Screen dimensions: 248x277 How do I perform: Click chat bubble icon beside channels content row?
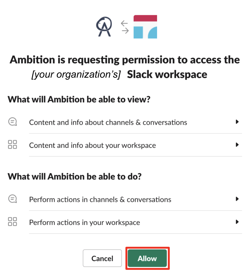pyautogui.click(x=13, y=122)
